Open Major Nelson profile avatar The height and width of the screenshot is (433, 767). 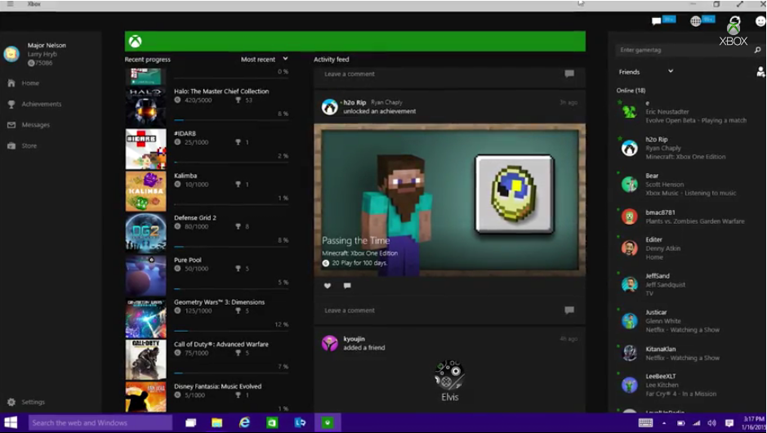(11, 54)
